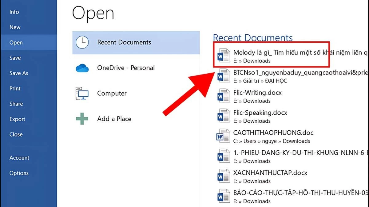The image size is (369, 207).
Task: Go to the Print page
Action: [15, 89]
